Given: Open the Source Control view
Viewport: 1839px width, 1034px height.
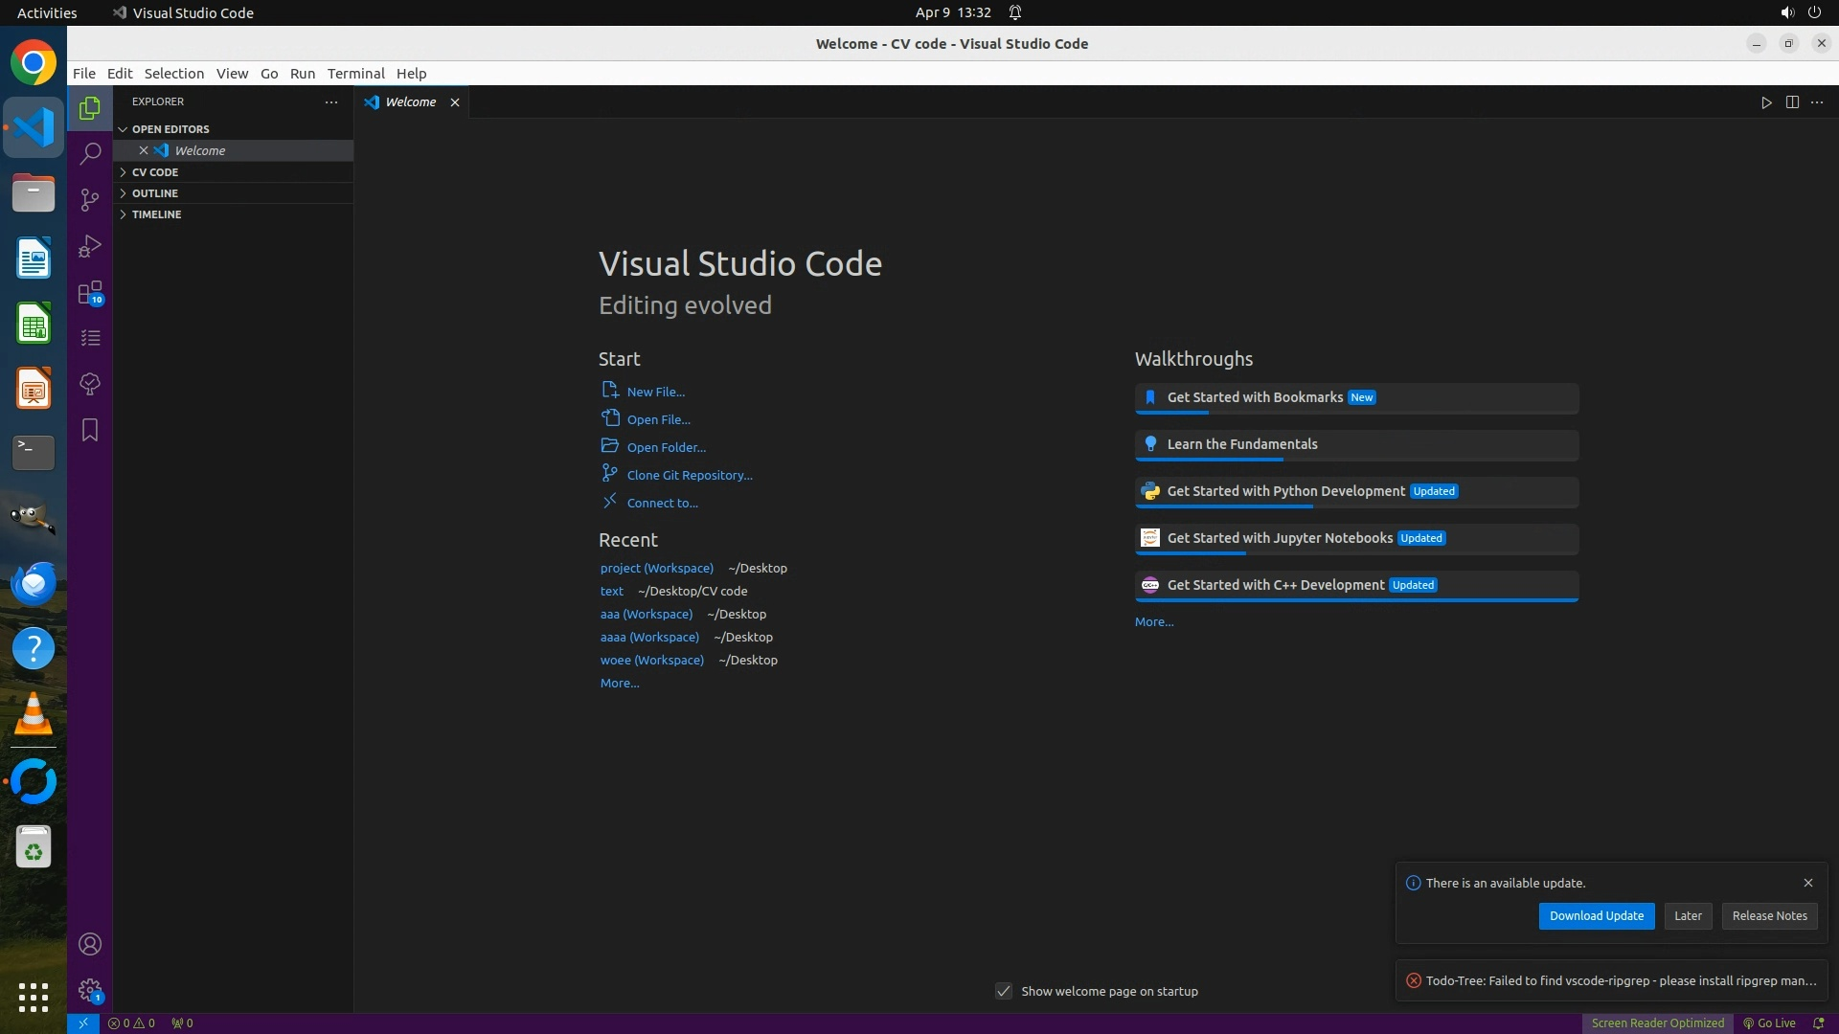Looking at the screenshot, I should click(90, 199).
